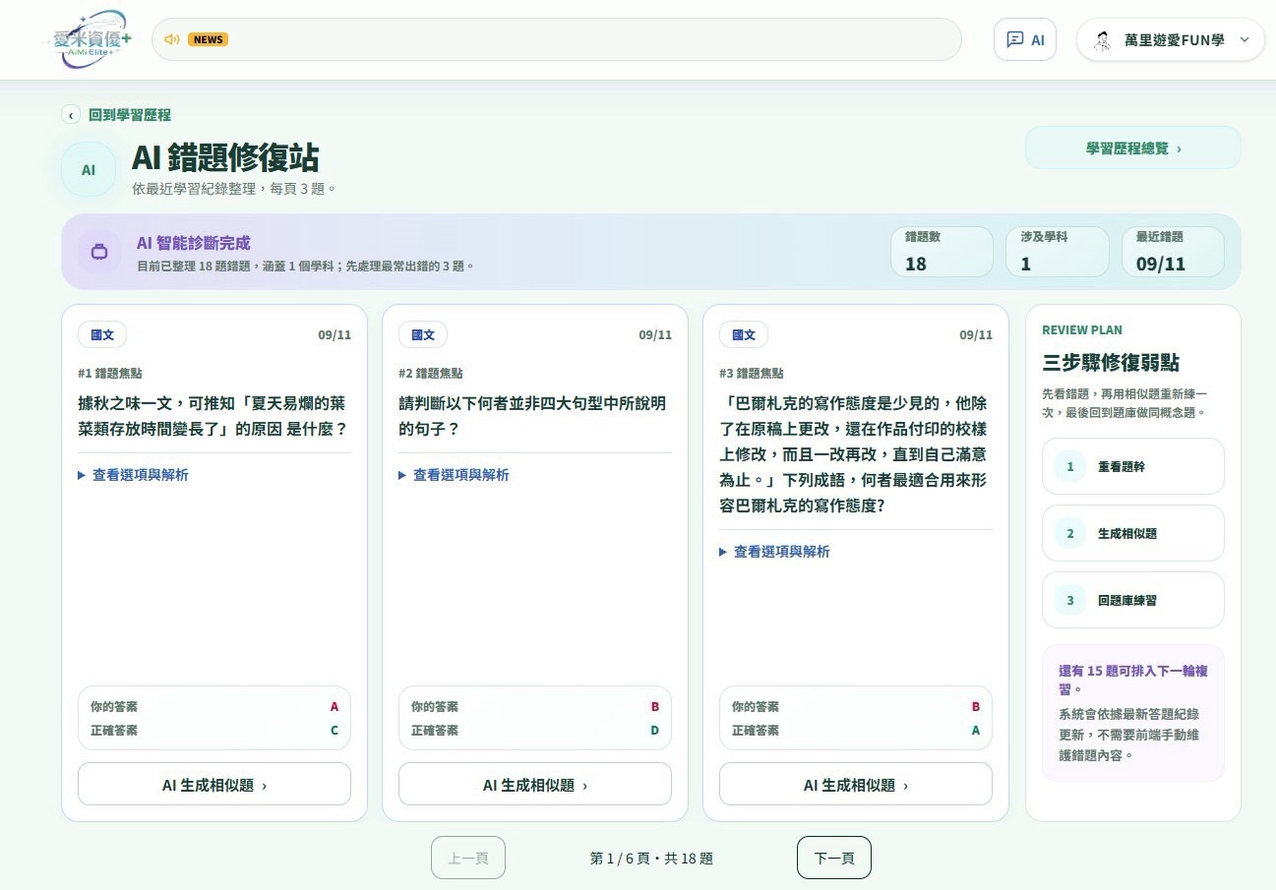Click the purple AI diagnosis icon
This screenshot has height=890, width=1276.
point(99,251)
